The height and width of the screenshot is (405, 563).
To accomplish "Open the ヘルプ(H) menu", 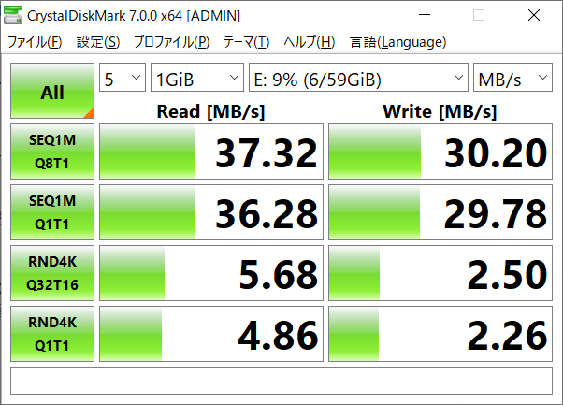I will click(310, 42).
